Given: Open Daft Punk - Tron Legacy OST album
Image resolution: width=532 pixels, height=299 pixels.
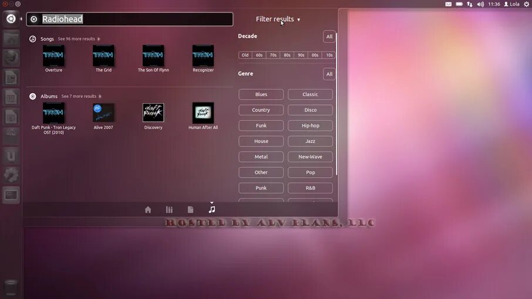Looking at the screenshot, I should pos(53,118).
